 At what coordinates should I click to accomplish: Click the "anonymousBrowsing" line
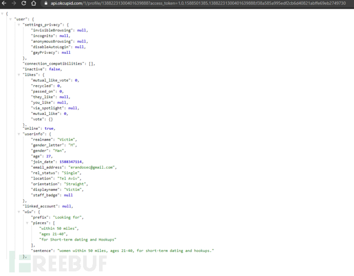pos(60,42)
